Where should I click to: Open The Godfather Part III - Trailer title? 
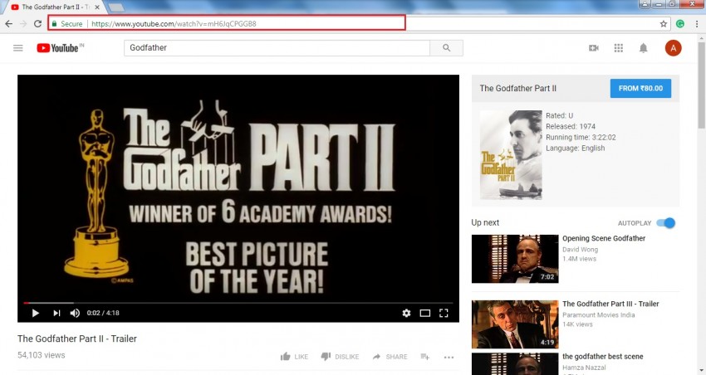(610, 304)
